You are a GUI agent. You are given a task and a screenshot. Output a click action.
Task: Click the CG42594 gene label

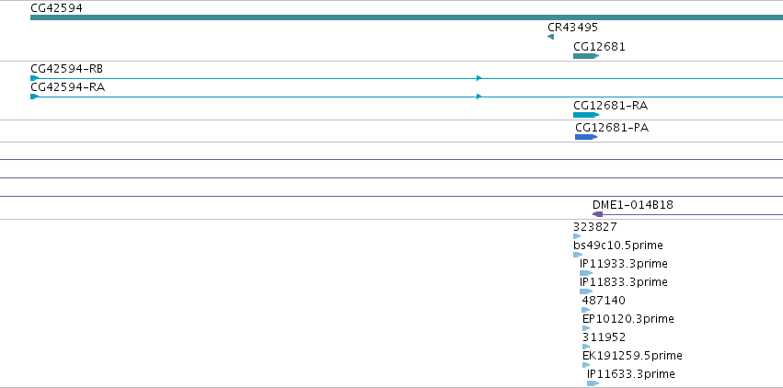pyautogui.click(x=56, y=8)
